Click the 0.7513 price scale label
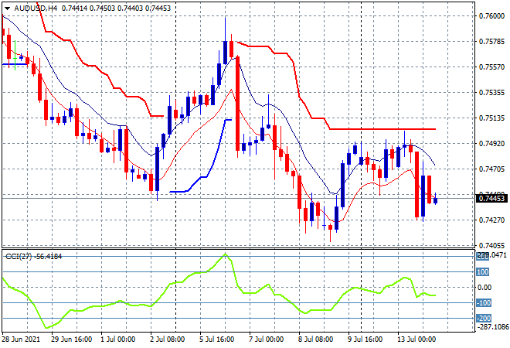This screenshot has height=348, width=510. pos(488,118)
